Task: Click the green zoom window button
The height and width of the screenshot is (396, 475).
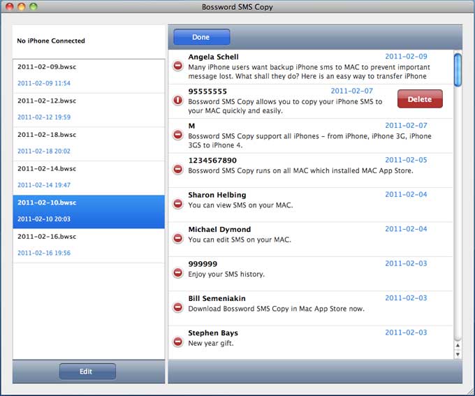Action: click(34, 6)
